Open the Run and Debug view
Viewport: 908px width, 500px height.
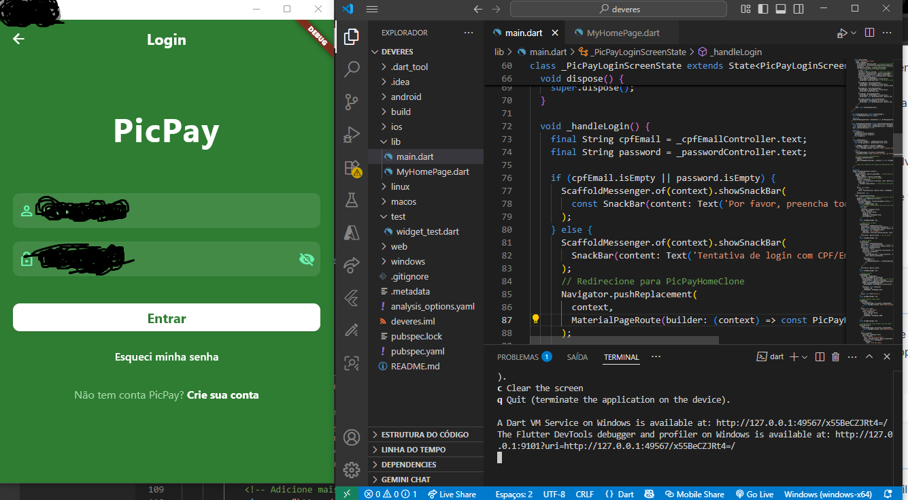tap(352, 135)
